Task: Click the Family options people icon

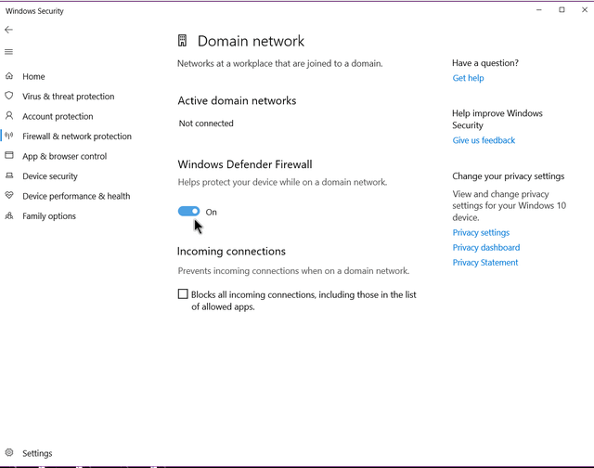Action: point(9,215)
